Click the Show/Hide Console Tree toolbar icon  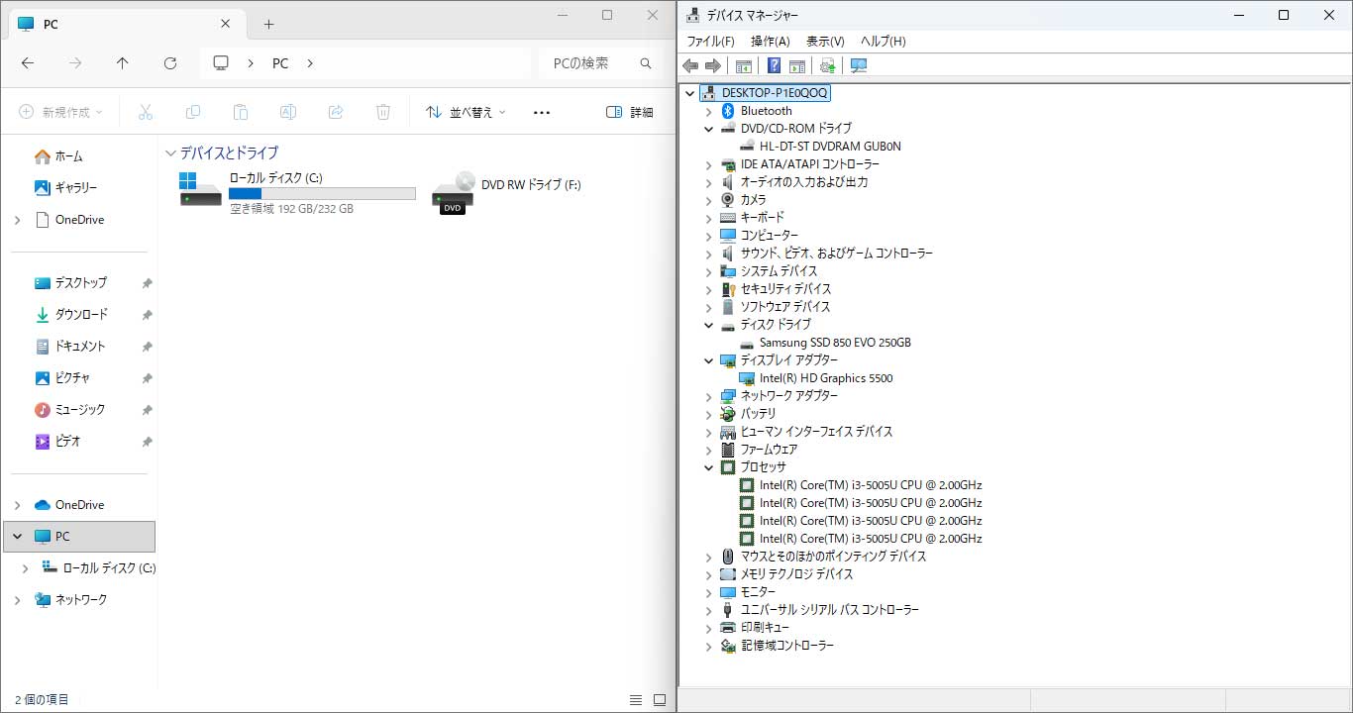tap(743, 66)
